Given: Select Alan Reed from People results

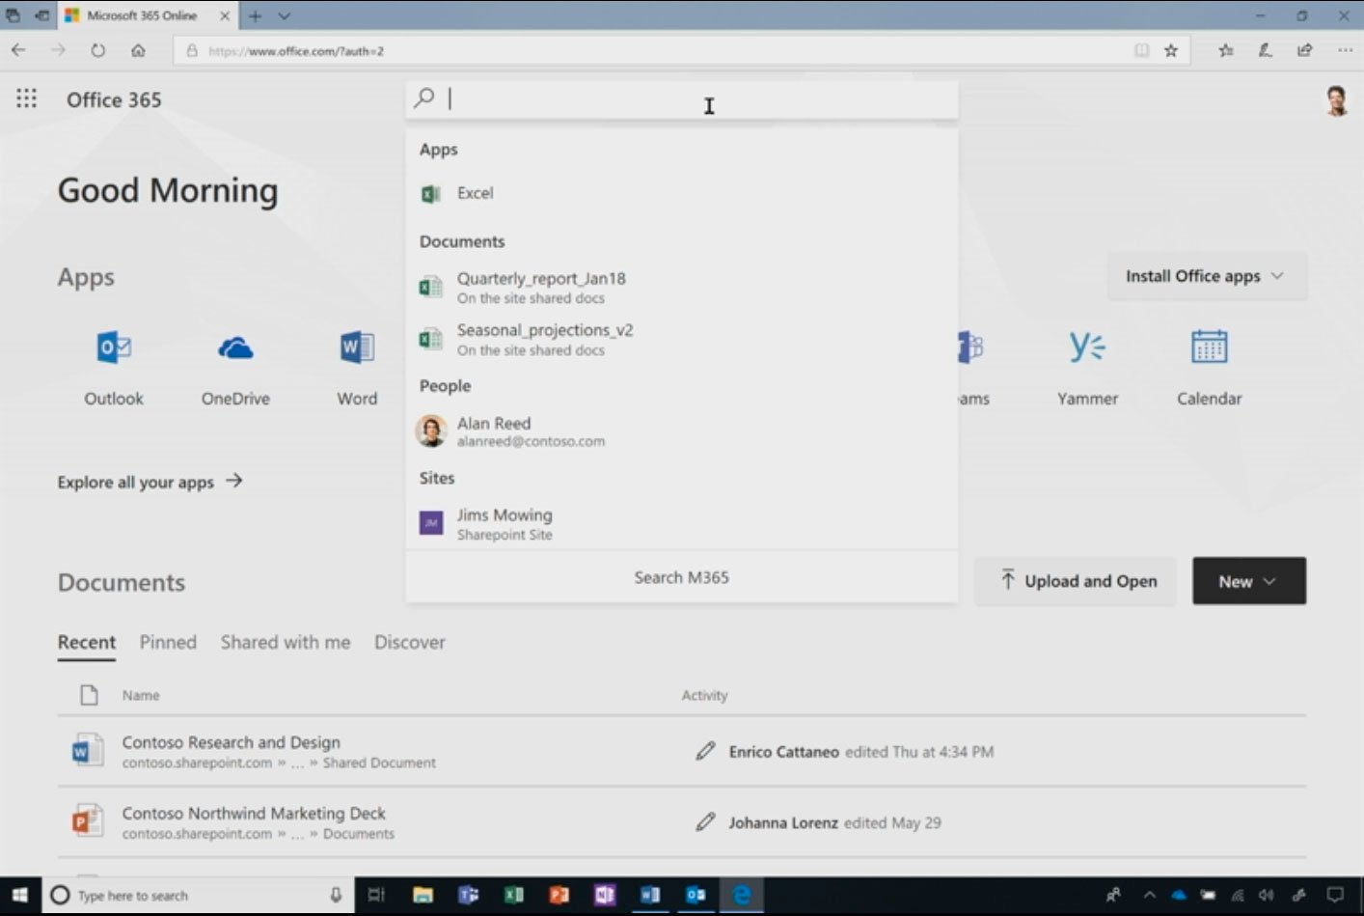Looking at the screenshot, I should (494, 430).
